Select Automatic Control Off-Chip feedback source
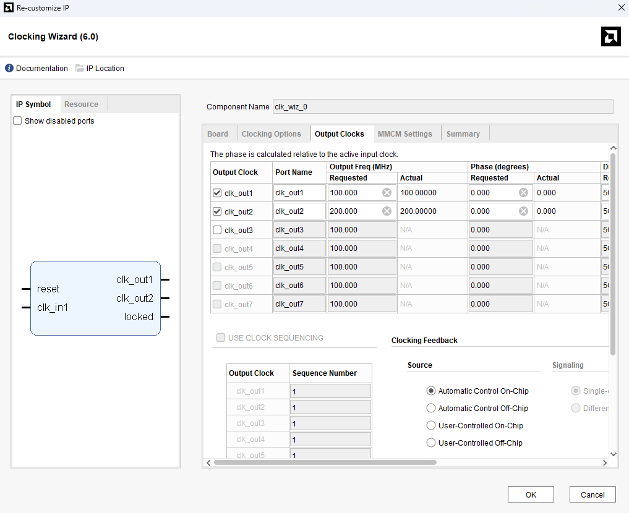 pos(431,409)
